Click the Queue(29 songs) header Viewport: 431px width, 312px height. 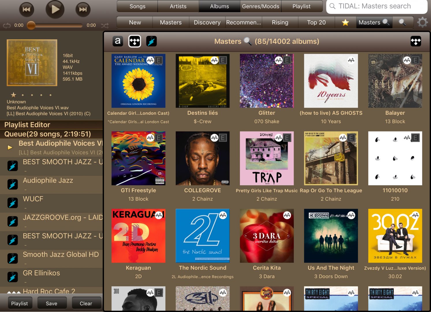(51, 134)
